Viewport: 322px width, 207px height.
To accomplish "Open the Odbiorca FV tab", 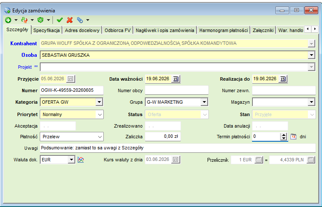I will [118, 30].
